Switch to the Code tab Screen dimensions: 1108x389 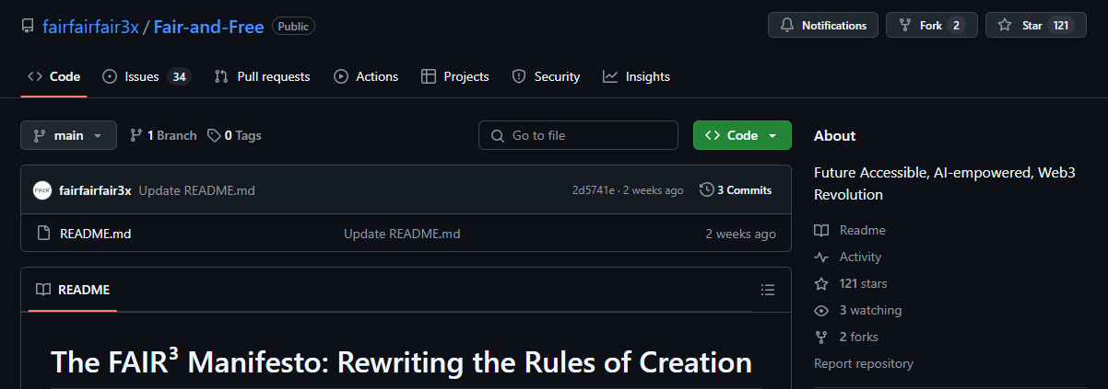pyautogui.click(x=54, y=76)
